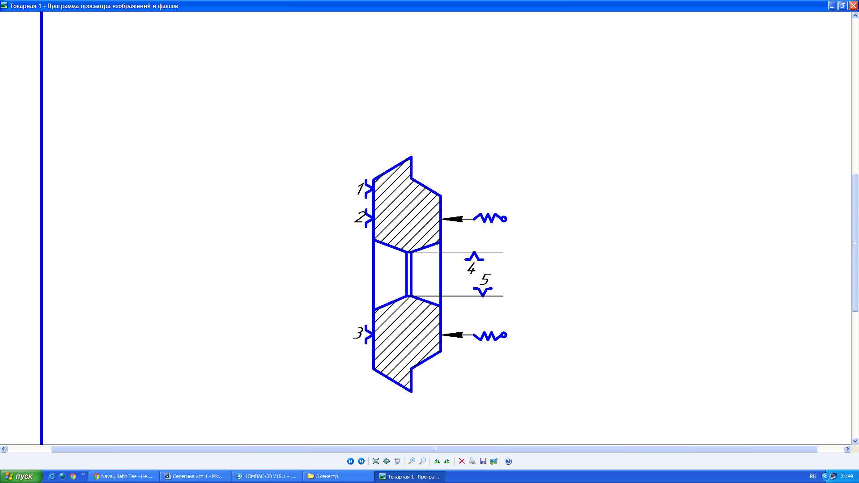859x483 pixels.
Task: Go to the previous image
Action: pyautogui.click(x=350, y=461)
